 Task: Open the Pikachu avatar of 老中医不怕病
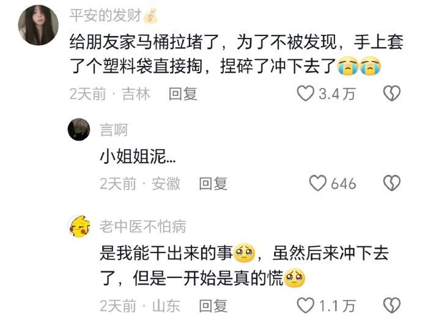[x=79, y=226]
